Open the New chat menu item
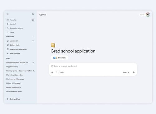Viewport: 156px width, 114px height. [13, 20]
